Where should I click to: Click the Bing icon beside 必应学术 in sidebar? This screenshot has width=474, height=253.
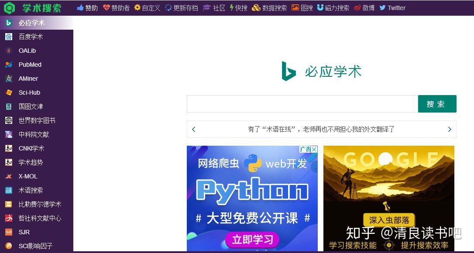[9, 23]
